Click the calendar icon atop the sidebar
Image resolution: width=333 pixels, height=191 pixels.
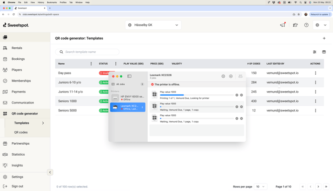tap(5, 37)
